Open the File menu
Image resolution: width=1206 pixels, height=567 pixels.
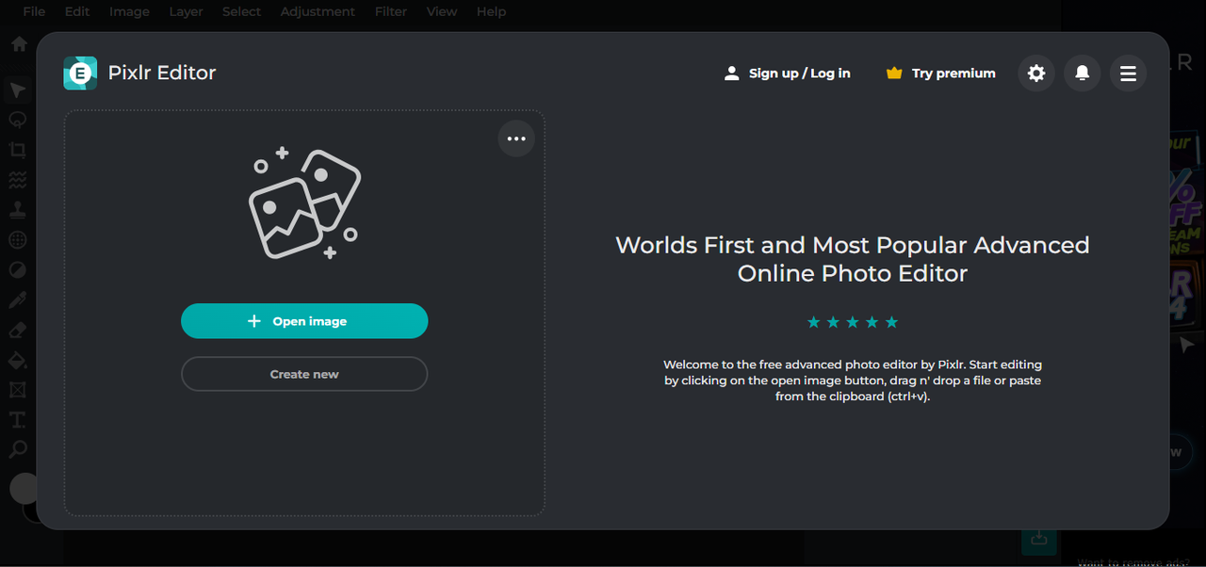coord(34,11)
